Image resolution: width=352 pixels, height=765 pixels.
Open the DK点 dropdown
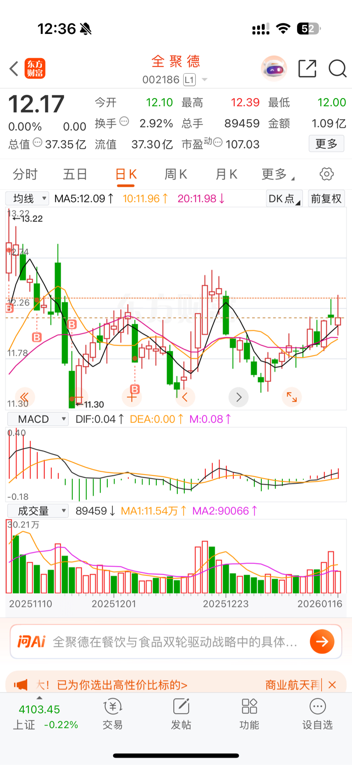click(x=284, y=199)
